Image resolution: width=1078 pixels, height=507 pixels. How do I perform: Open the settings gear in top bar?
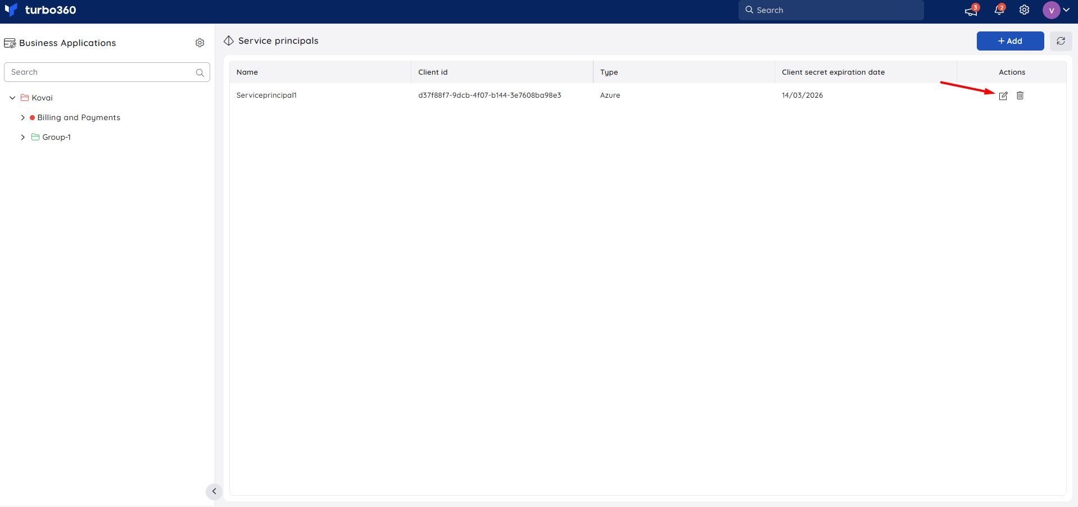pyautogui.click(x=1025, y=10)
